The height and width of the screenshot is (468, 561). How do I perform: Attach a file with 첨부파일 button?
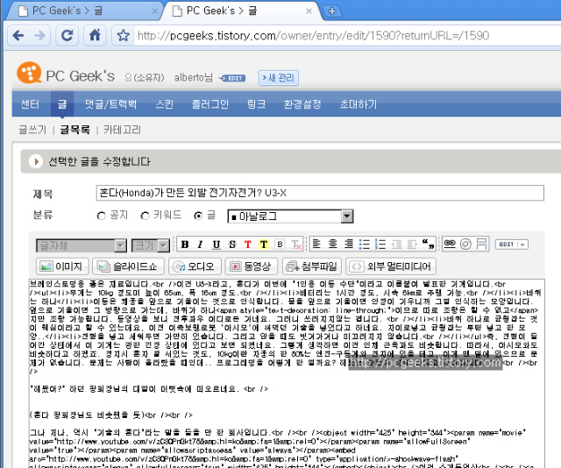(x=312, y=266)
